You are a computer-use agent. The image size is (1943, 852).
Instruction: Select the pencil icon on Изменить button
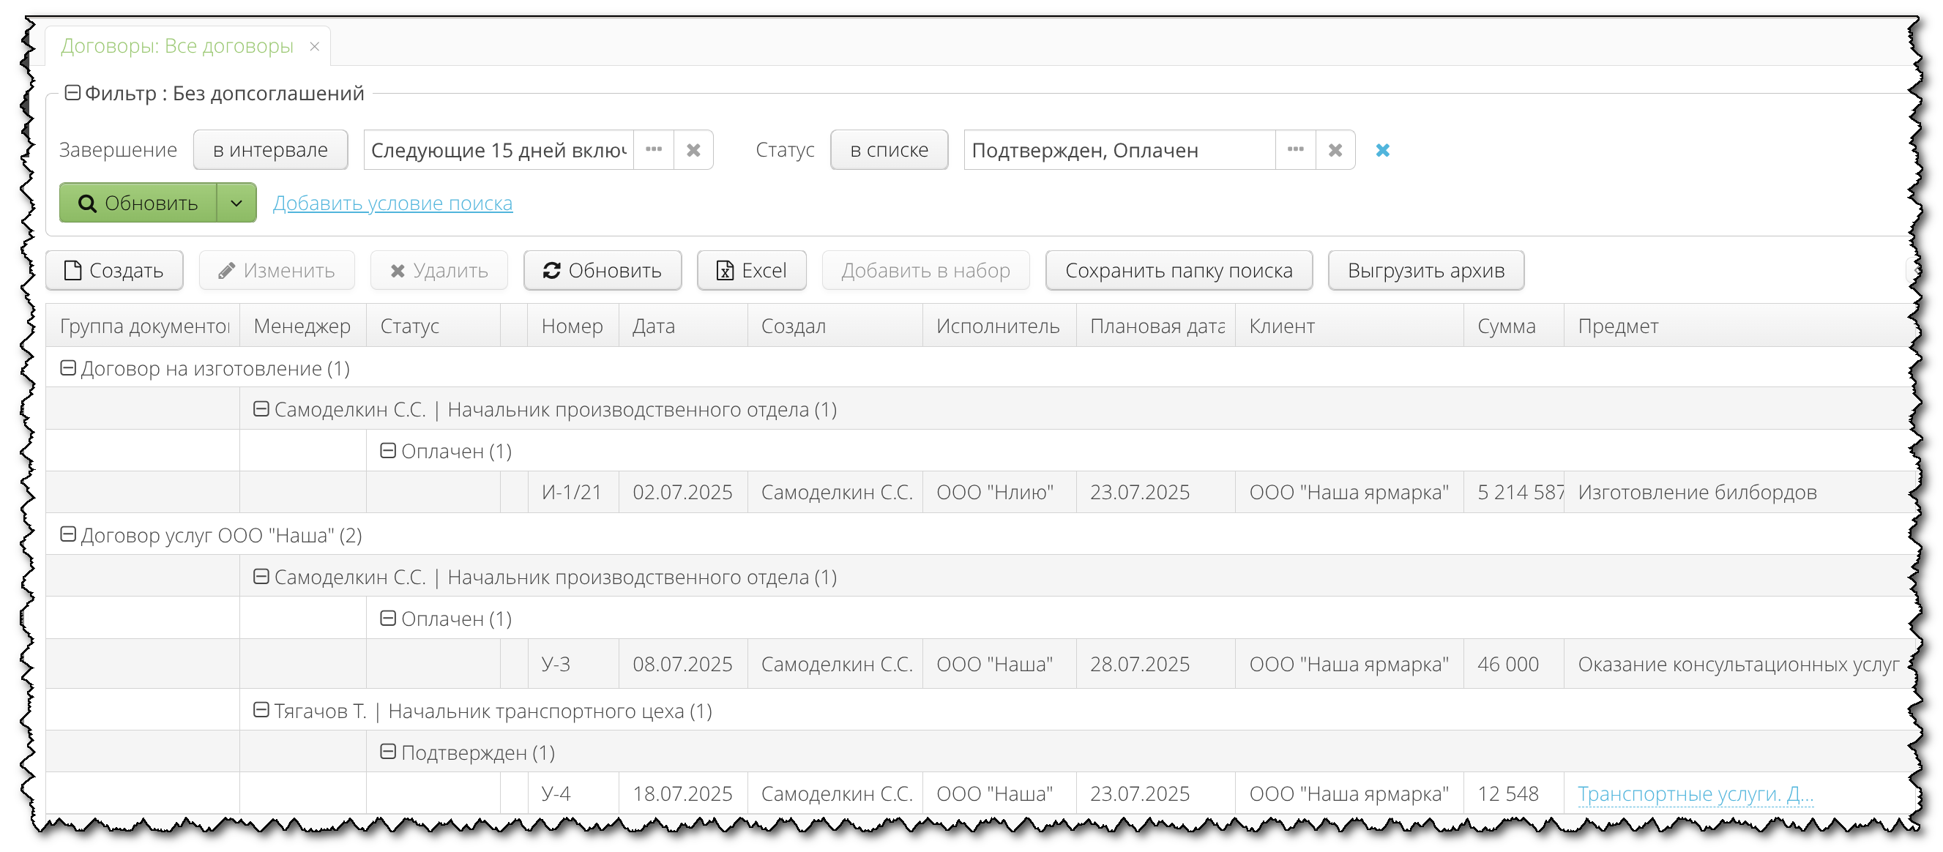(x=228, y=271)
